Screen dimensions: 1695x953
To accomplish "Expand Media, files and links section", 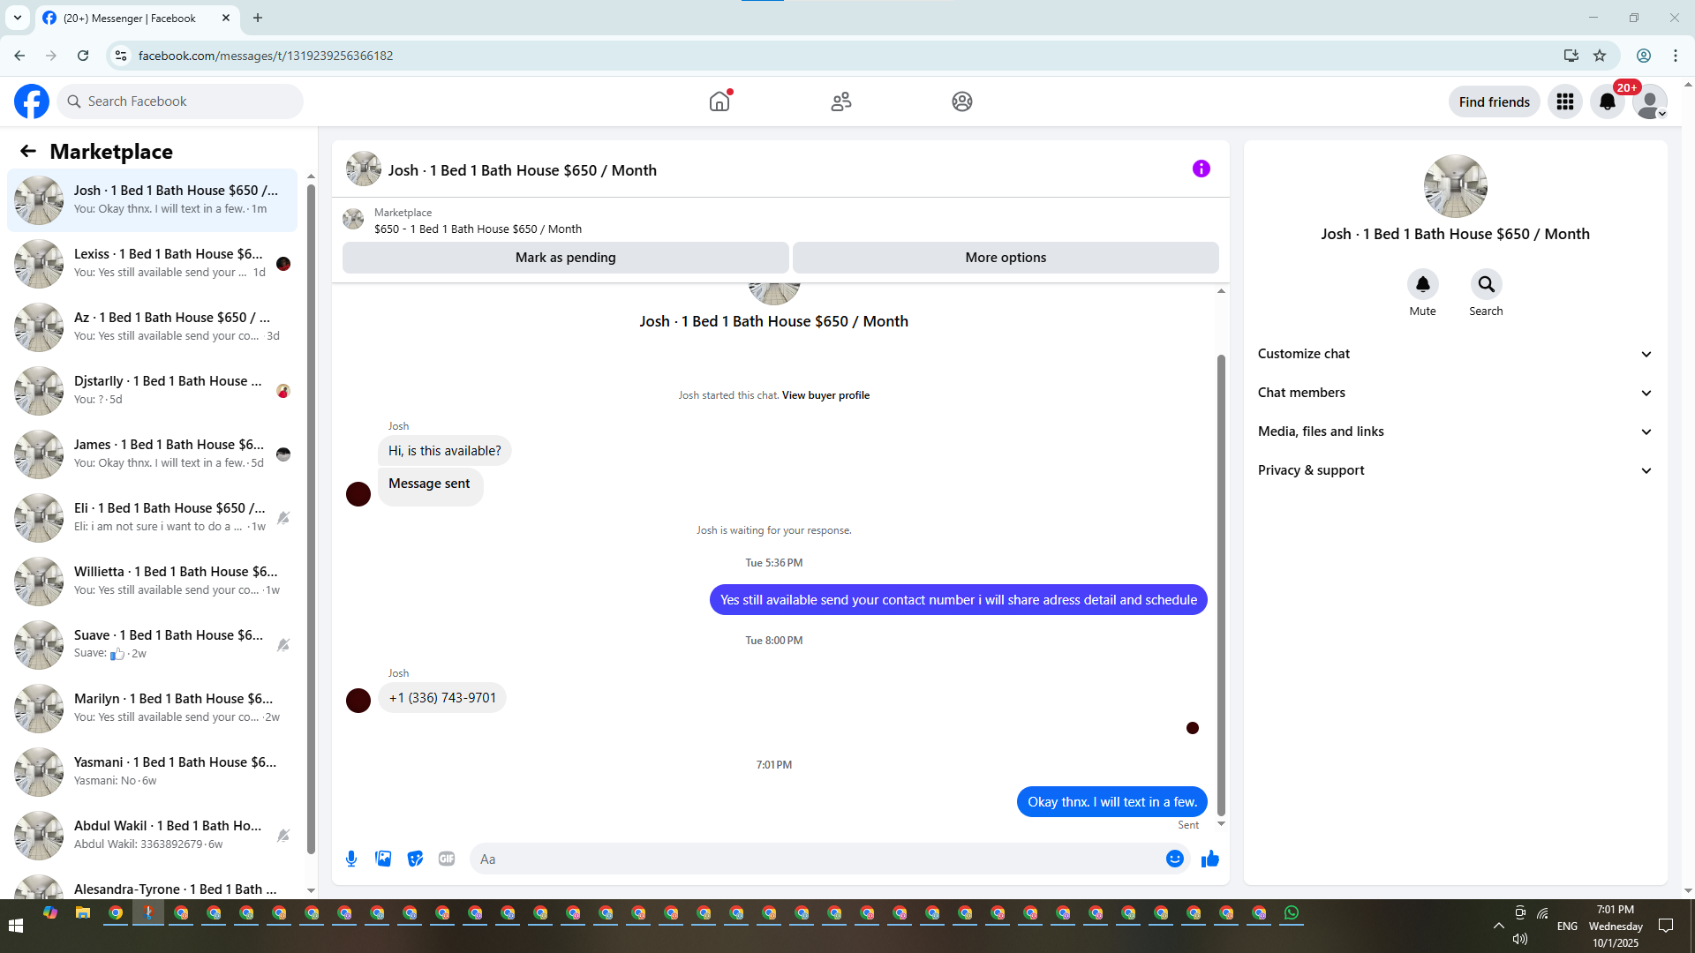I will click(x=1456, y=431).
